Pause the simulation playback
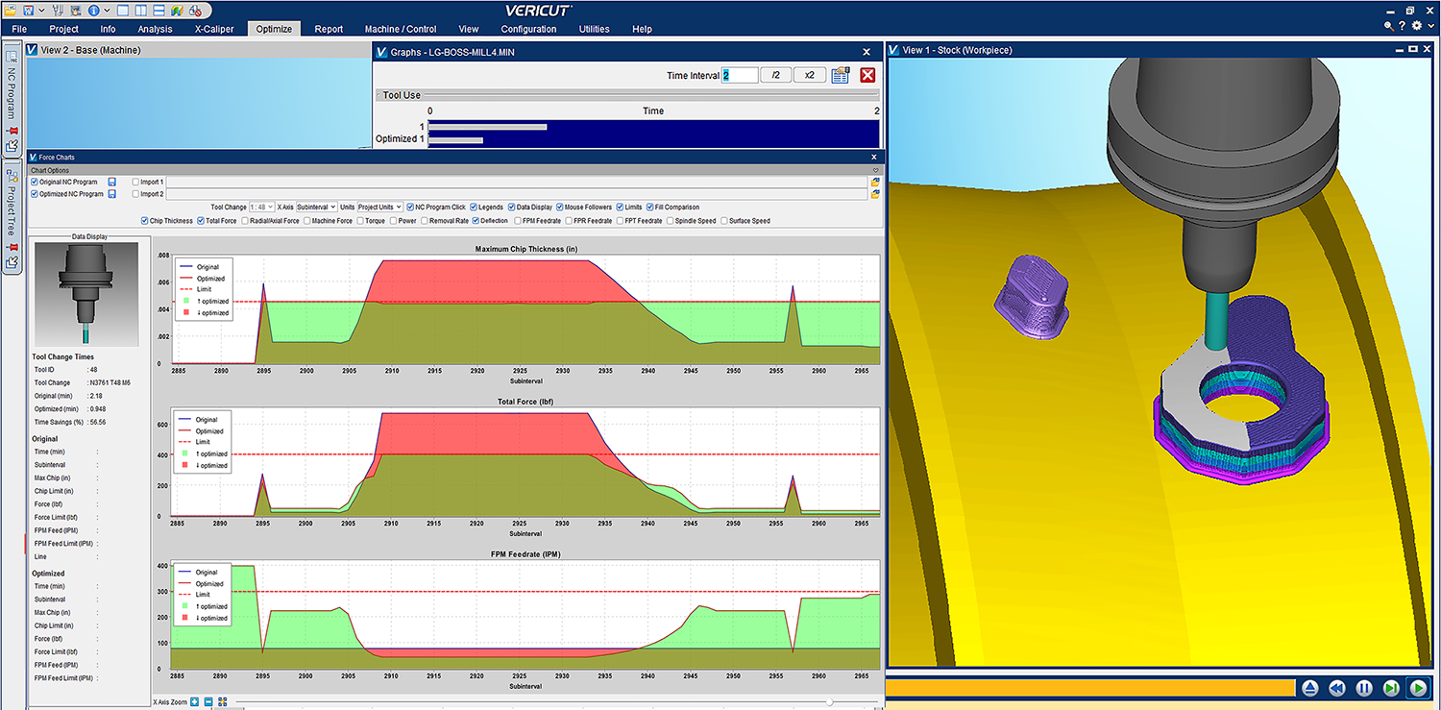 point(1363,688)
